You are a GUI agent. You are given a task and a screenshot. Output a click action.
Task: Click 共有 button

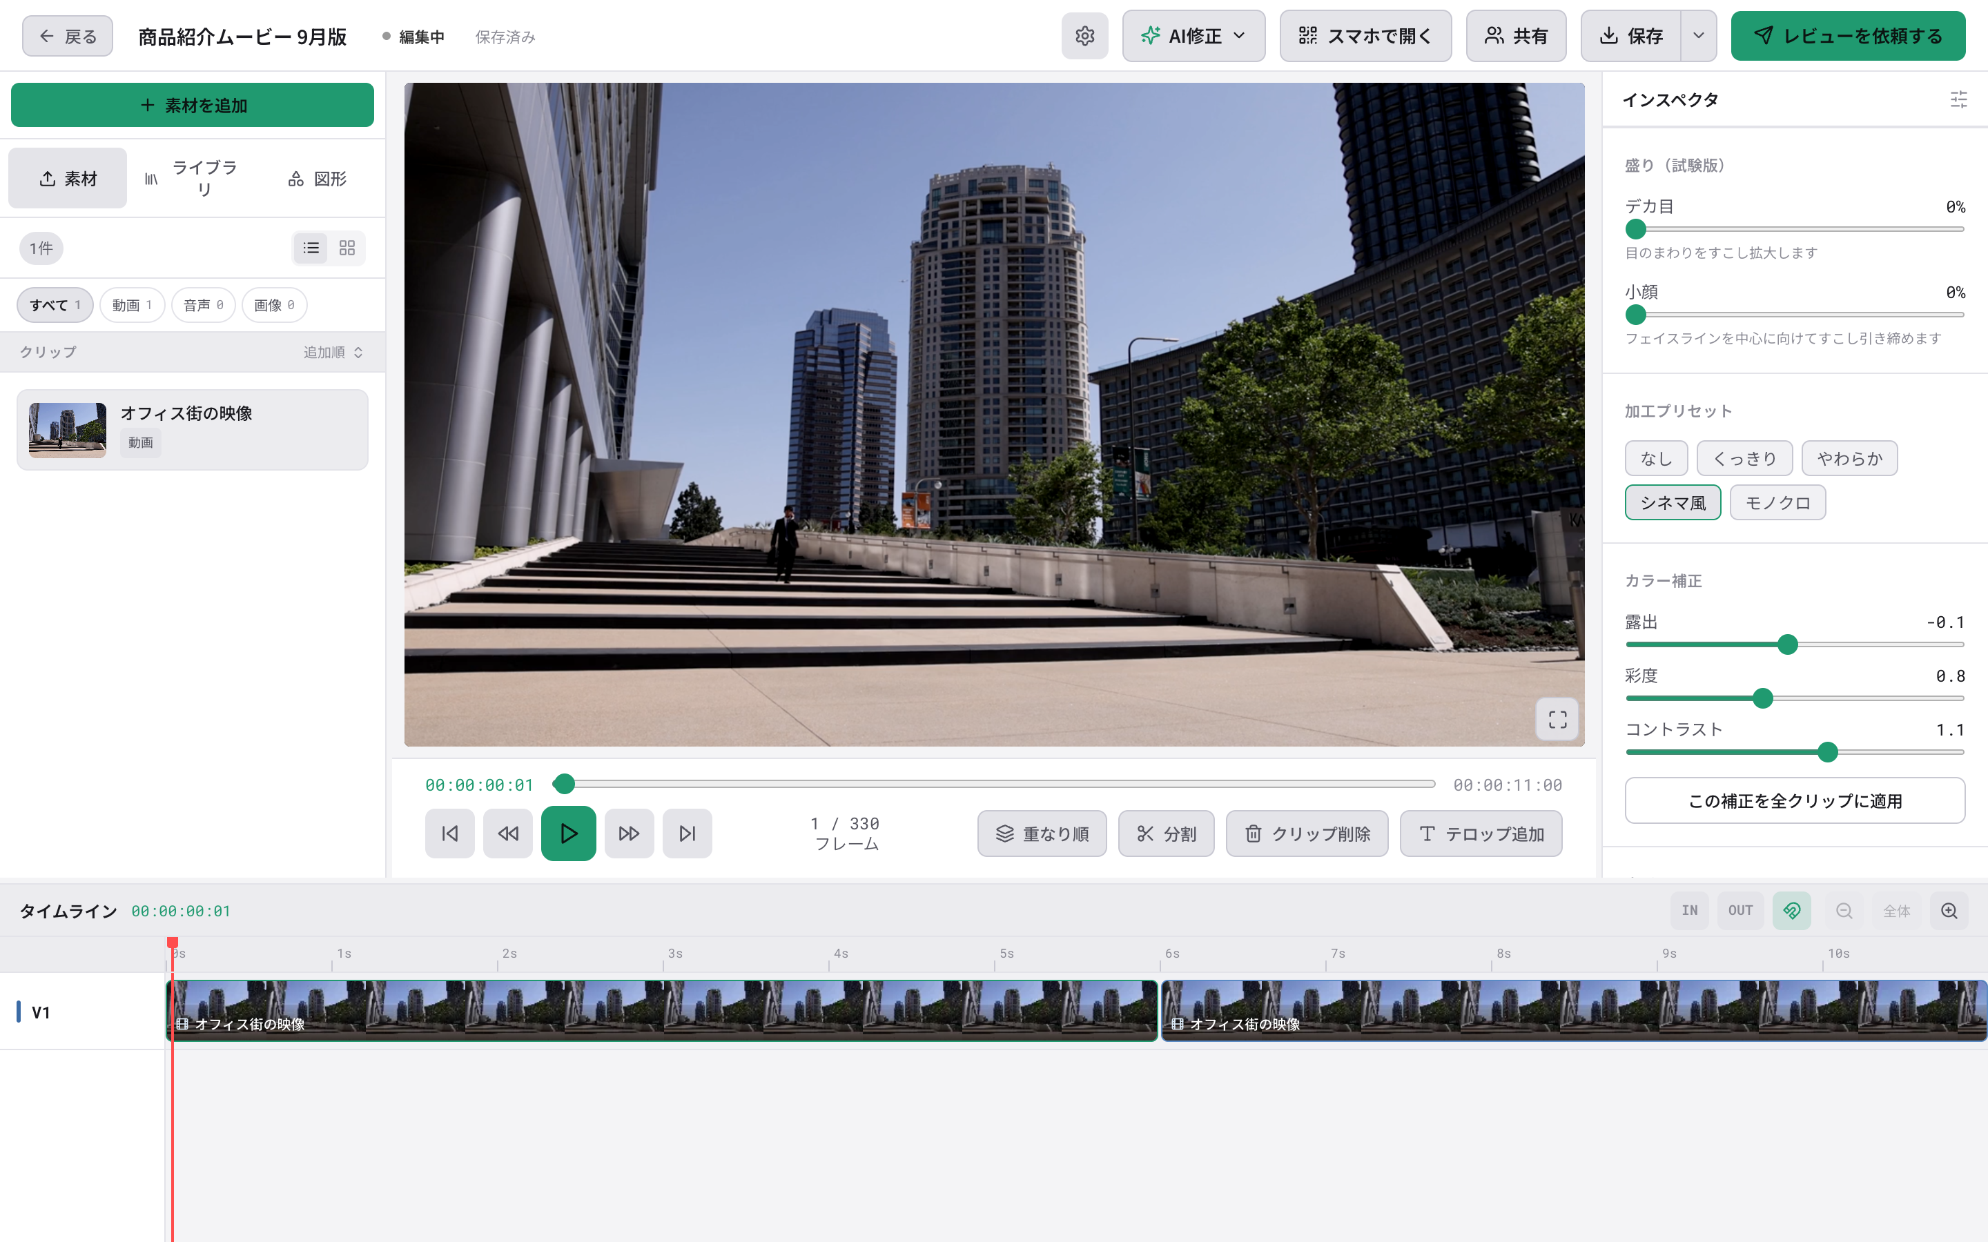pyautogui.click(x=1517, y=36)
